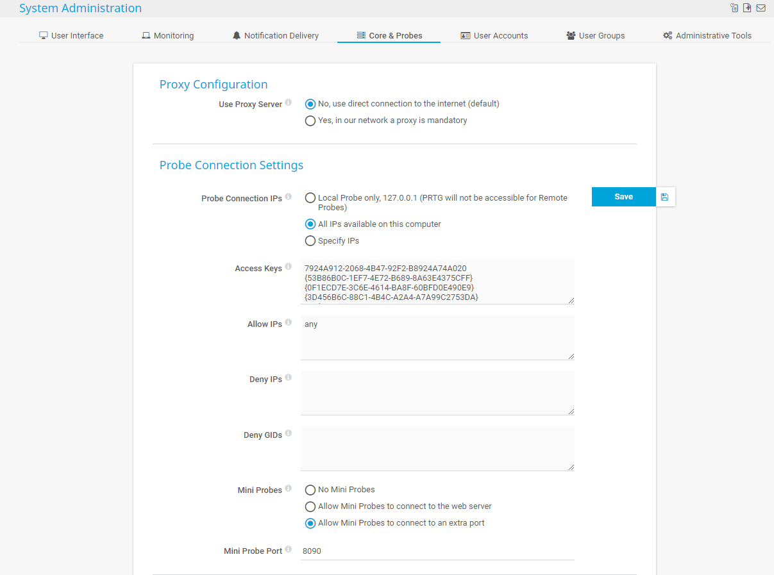Click the add ticket document icon

747,8
